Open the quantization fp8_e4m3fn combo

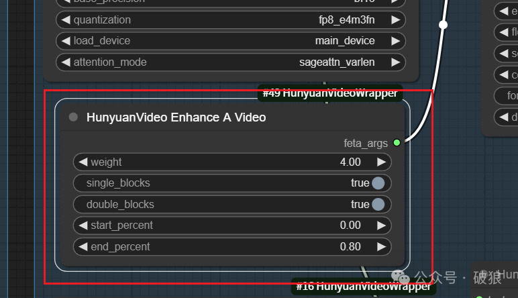pyautogui.click(x=231, y=20)
